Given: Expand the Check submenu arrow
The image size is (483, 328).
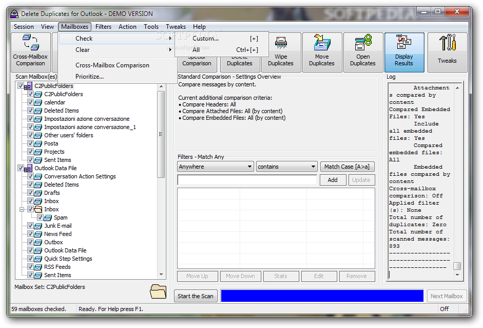Looking at the screenshot, I should pyautogui.click(x=170, y=38).
